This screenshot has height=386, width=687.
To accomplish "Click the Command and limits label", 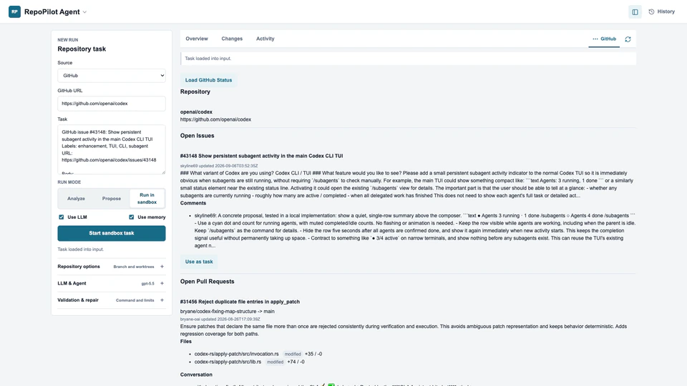I will pyautogui.click(x=135, y=300).
